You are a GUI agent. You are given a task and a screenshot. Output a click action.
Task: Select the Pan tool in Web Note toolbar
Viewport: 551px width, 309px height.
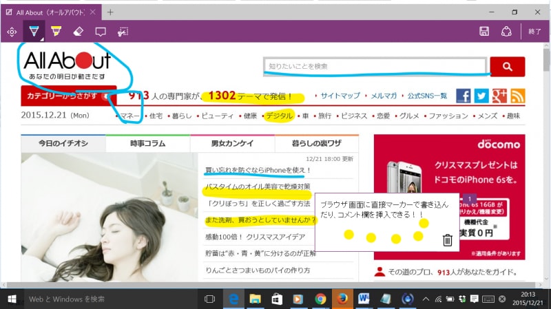(12, 31)
